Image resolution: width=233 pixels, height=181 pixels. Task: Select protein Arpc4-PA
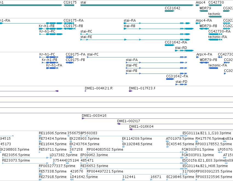[197, 57]
